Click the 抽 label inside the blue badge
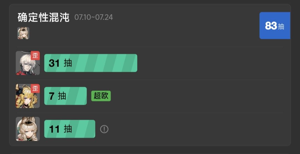The width and height of the screenshot is (300, 154). pos(281,26)
